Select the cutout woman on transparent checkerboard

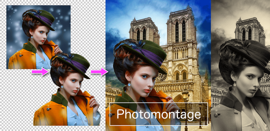tap(67, 89)
